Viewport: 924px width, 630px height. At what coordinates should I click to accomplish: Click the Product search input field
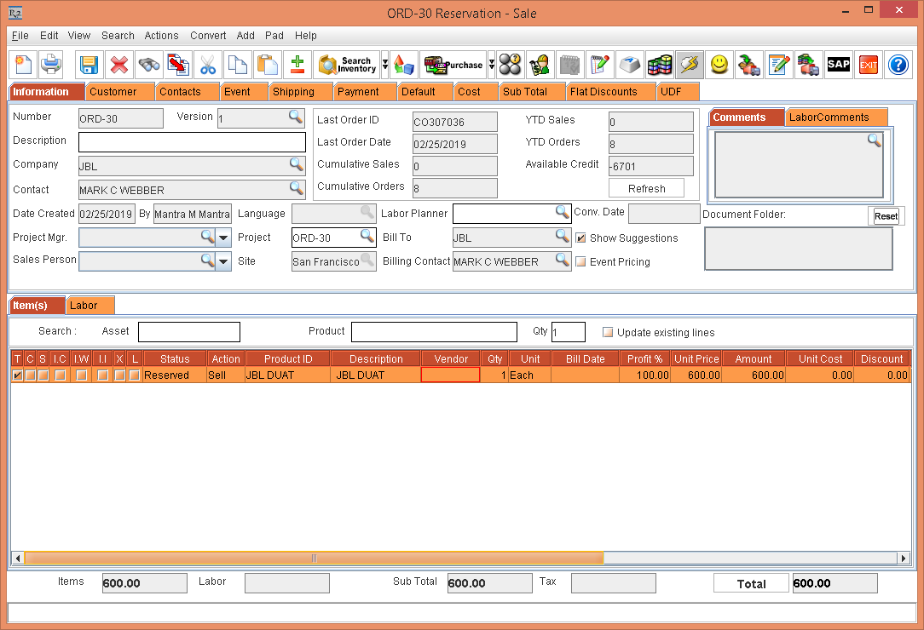click(x=435, y=331)
